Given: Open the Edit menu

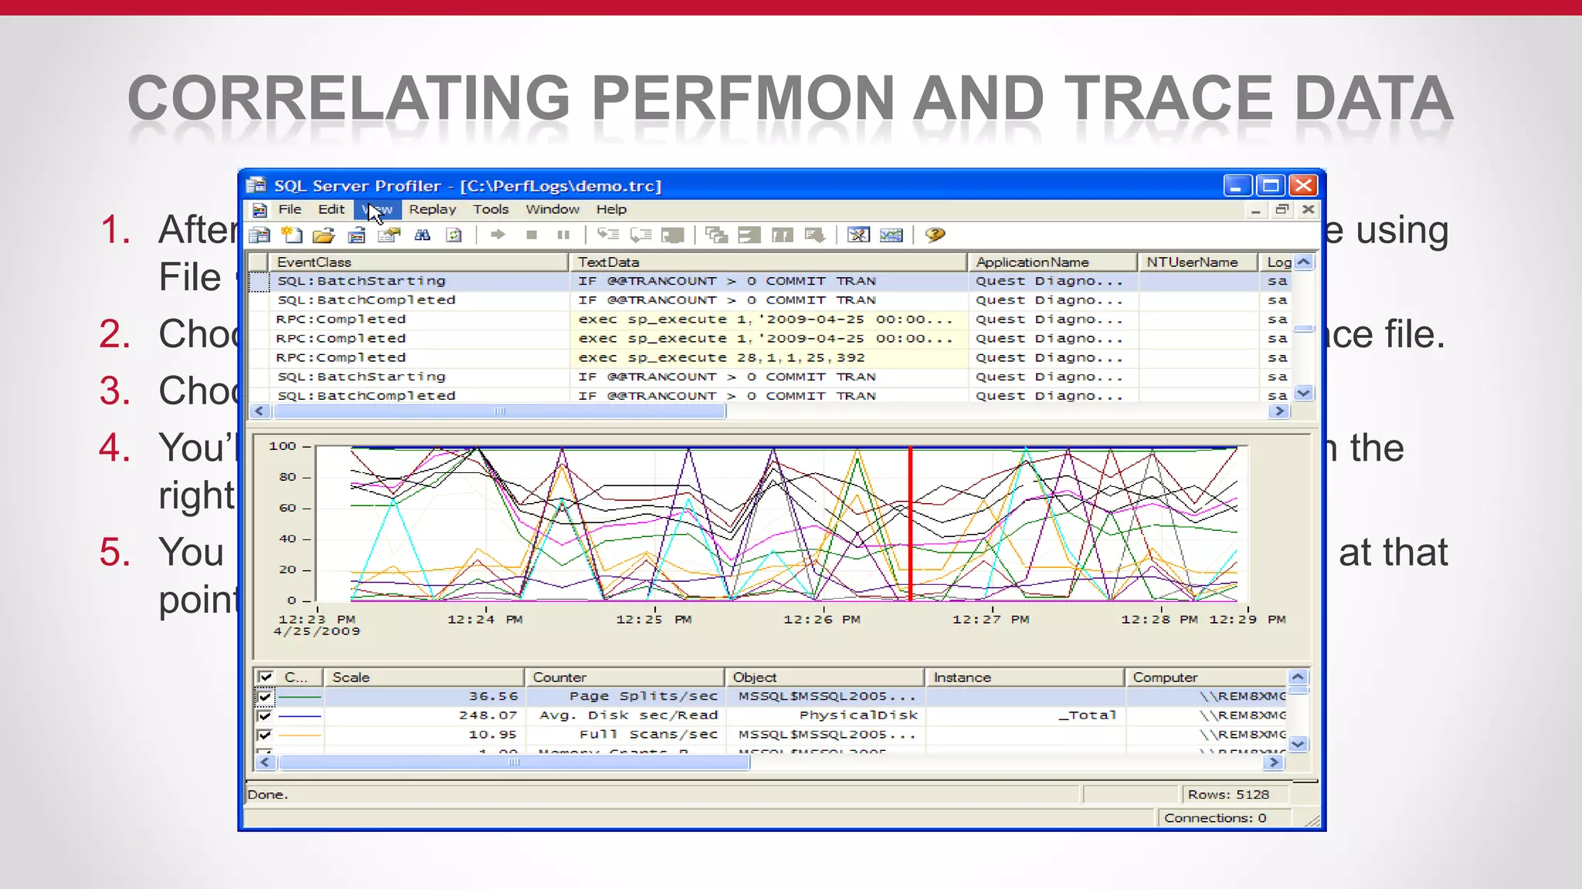Looking at the screenshot, I should (x=331, y=210).
